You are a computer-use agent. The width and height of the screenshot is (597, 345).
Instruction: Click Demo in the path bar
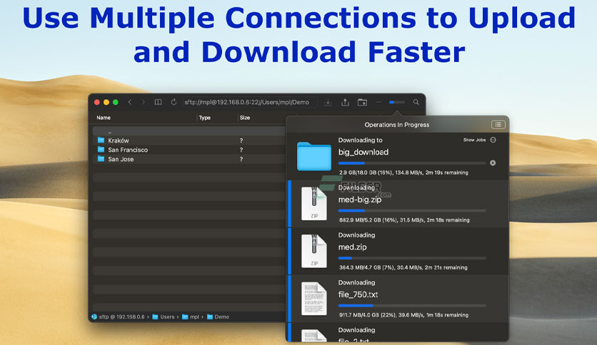pyautogui.click(x=221, y=317)
